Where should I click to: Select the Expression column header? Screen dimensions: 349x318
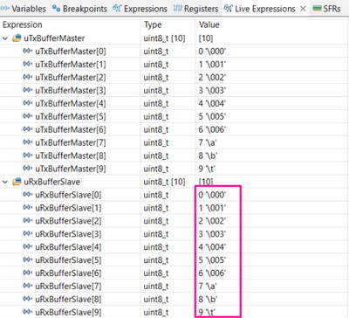(23, 25)
